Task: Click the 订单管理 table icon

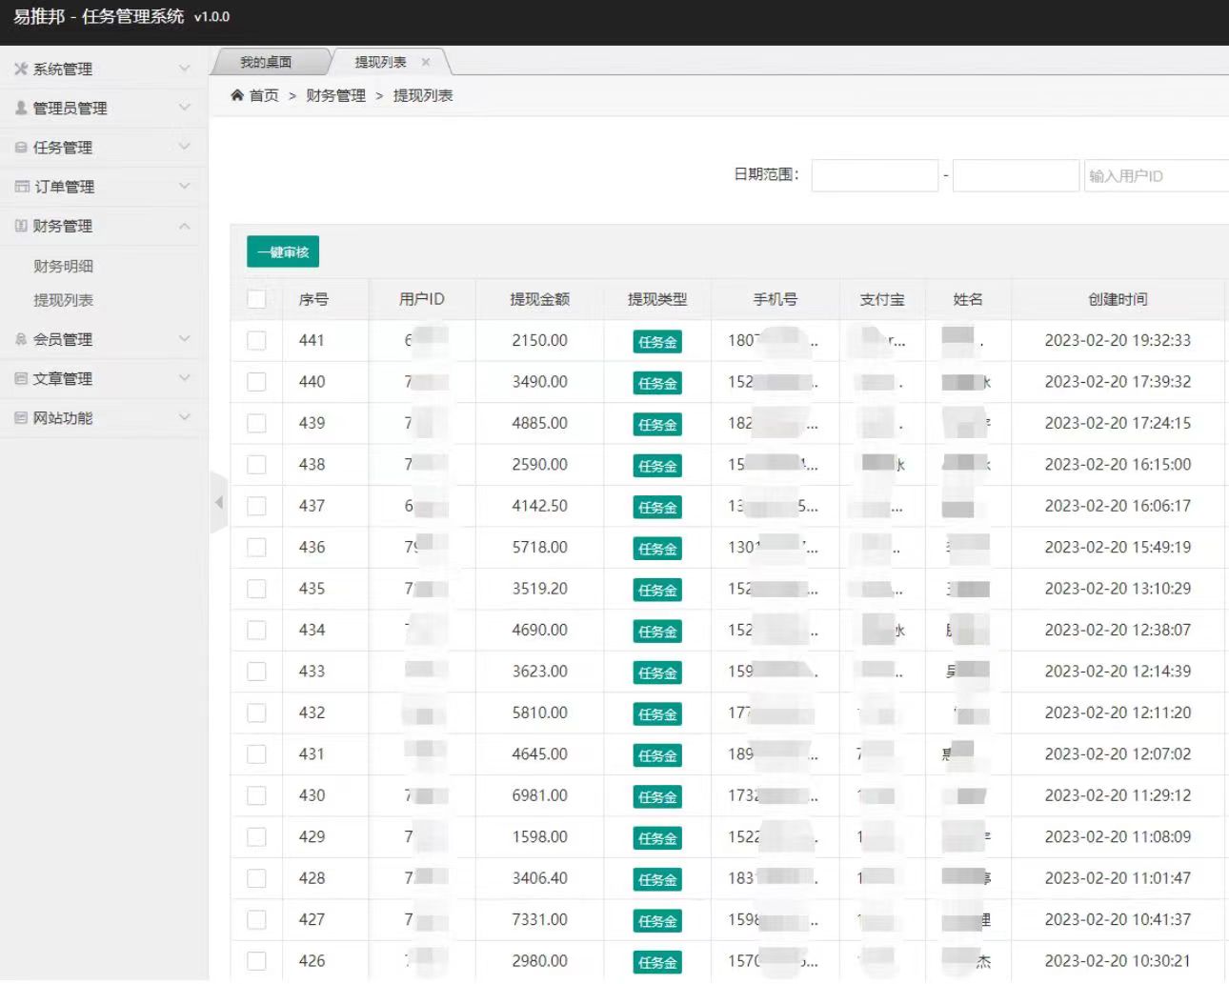Action: [x=22, y=187]
